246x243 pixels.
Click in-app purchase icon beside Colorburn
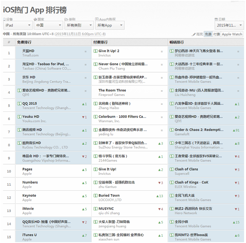[95, 117]
